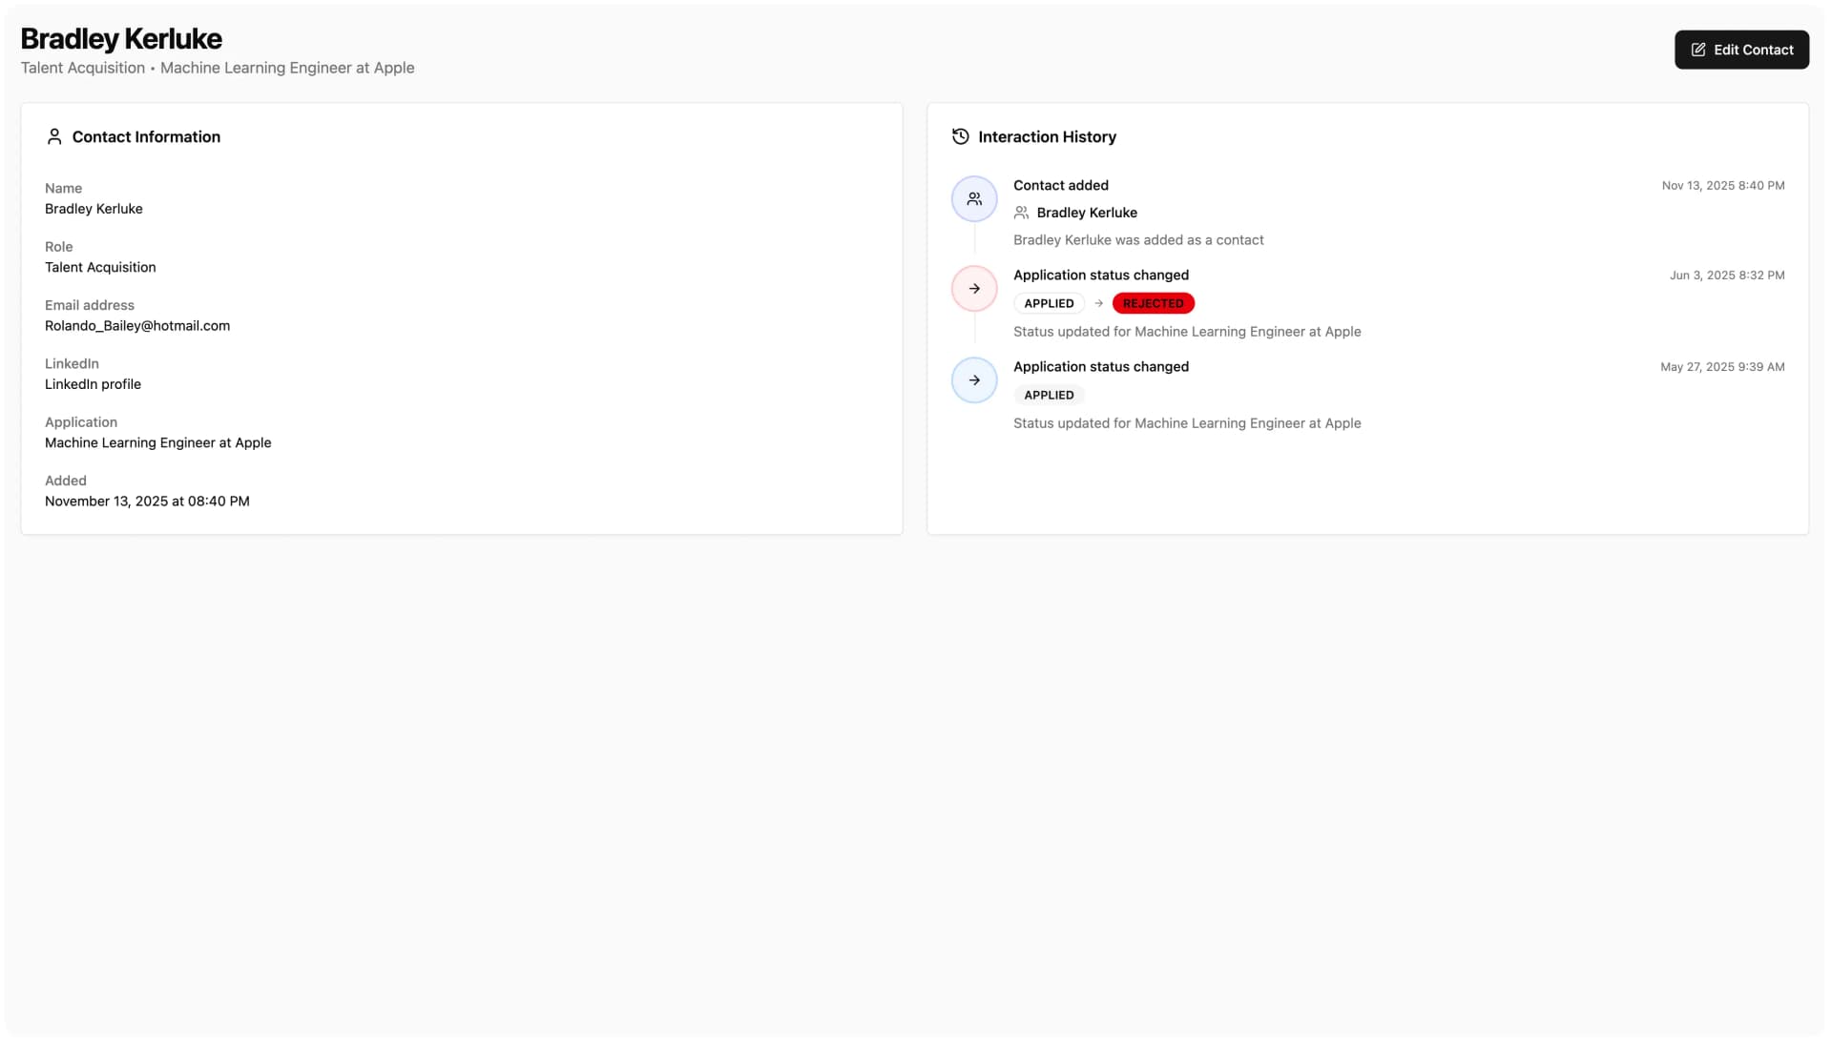
Task: Click the arrow icon on the Jun 3 status change
Action: (973, 288)
